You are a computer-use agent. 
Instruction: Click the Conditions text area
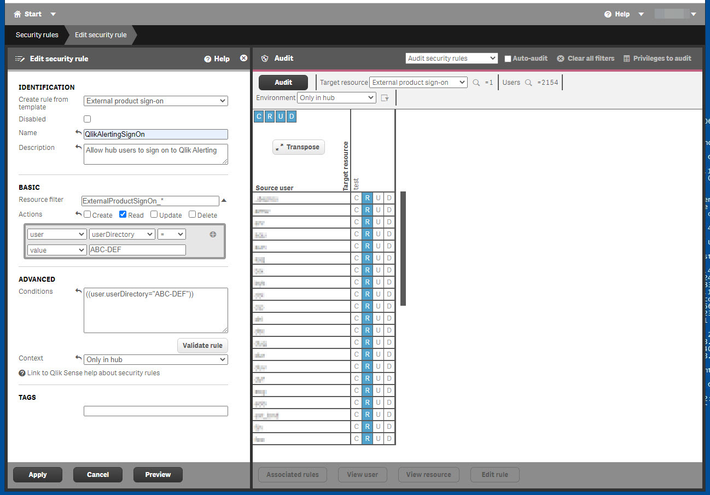pyautogui.click(x=156, y=310)
